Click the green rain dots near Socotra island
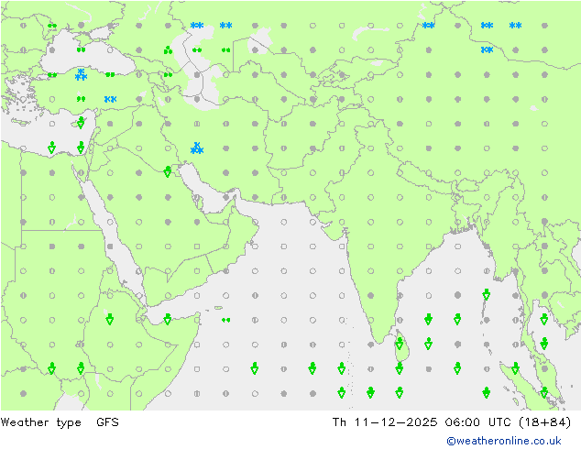Image resolution: width=581 pixels, height=449 pixels. [x=225, y=320]
